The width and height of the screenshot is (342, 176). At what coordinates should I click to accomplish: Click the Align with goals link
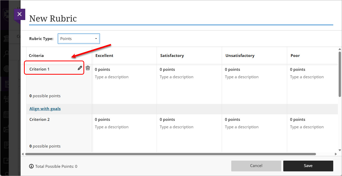45,109
